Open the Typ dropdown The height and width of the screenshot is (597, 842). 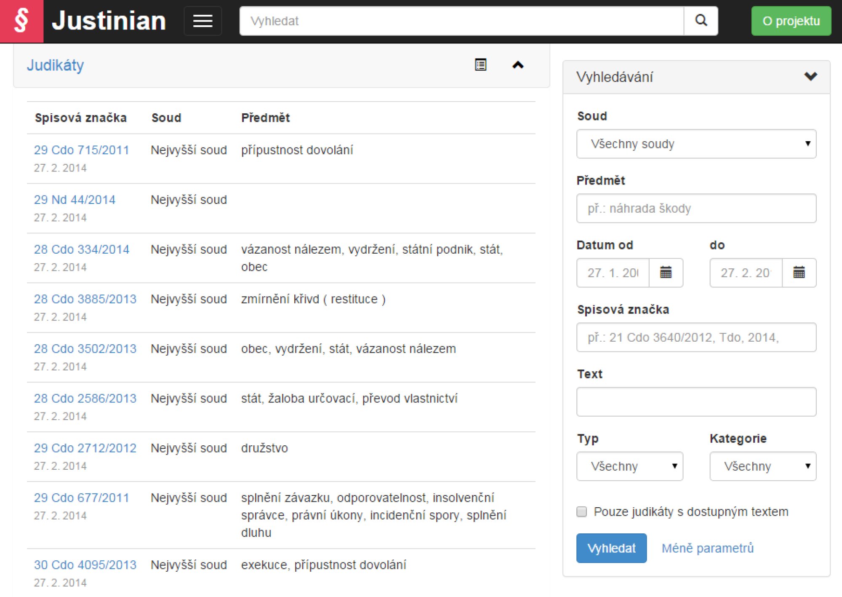[629, 466]
